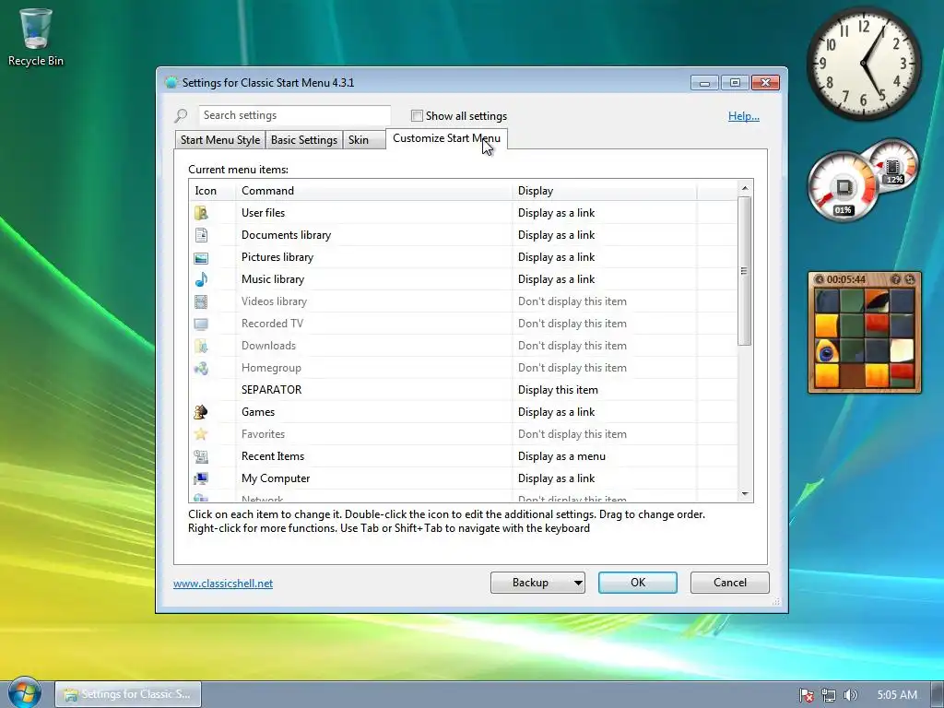Click the Favorites star icon

point(201,434)
